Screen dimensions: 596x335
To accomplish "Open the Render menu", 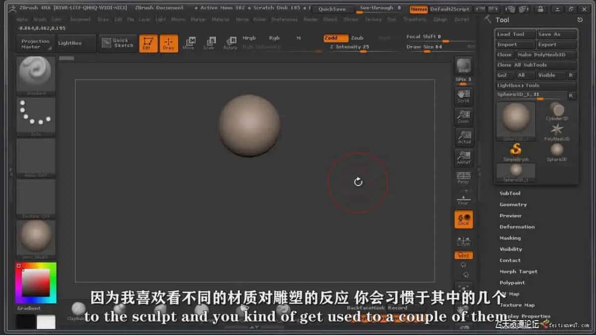I will (310, 19).
